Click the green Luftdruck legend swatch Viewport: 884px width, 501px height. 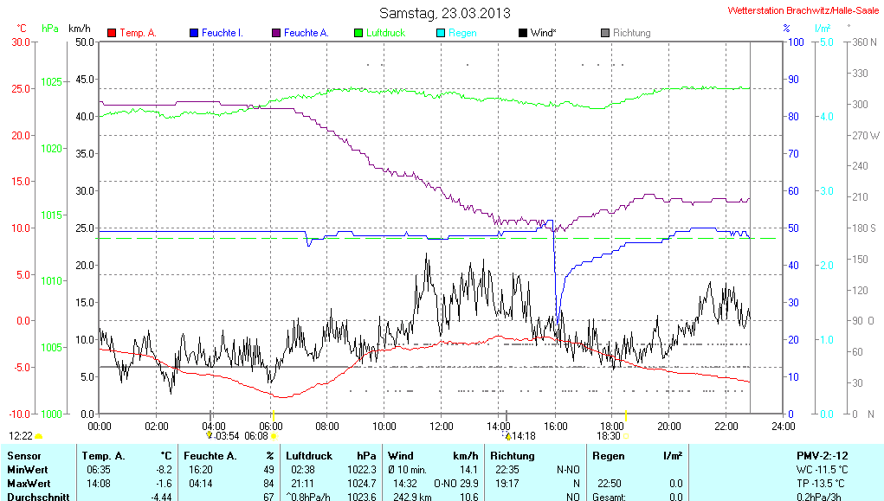coord(358,33)
